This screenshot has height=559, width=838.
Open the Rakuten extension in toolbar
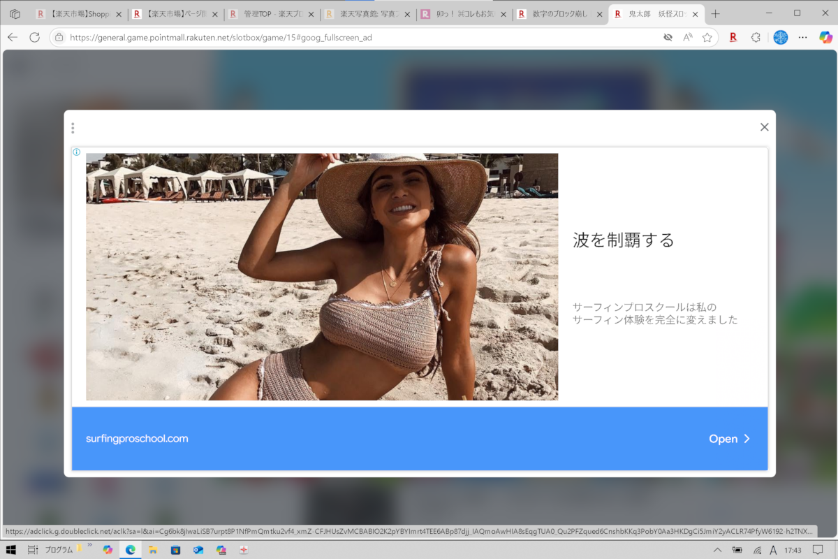click(x=733, y=38)
